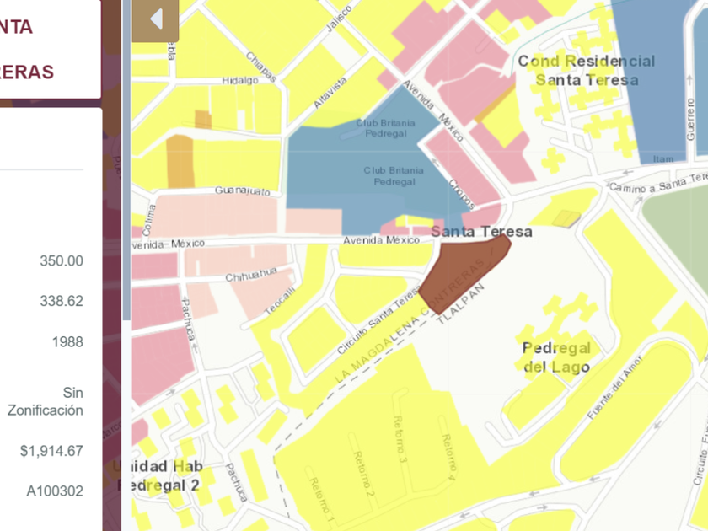
Task: Click the Chihuahua street label
Action: pos(251,275)
